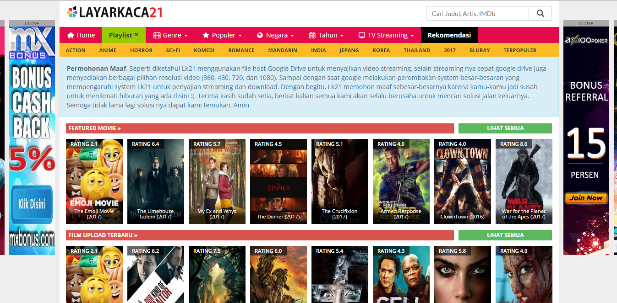The image size is (617, 303).
Task: Expand the Genre dropdown menu
Action: pos(170,35)
